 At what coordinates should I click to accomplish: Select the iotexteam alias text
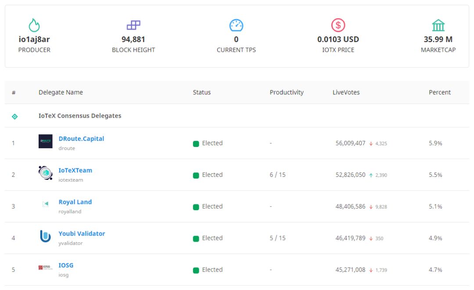point(71,180)
